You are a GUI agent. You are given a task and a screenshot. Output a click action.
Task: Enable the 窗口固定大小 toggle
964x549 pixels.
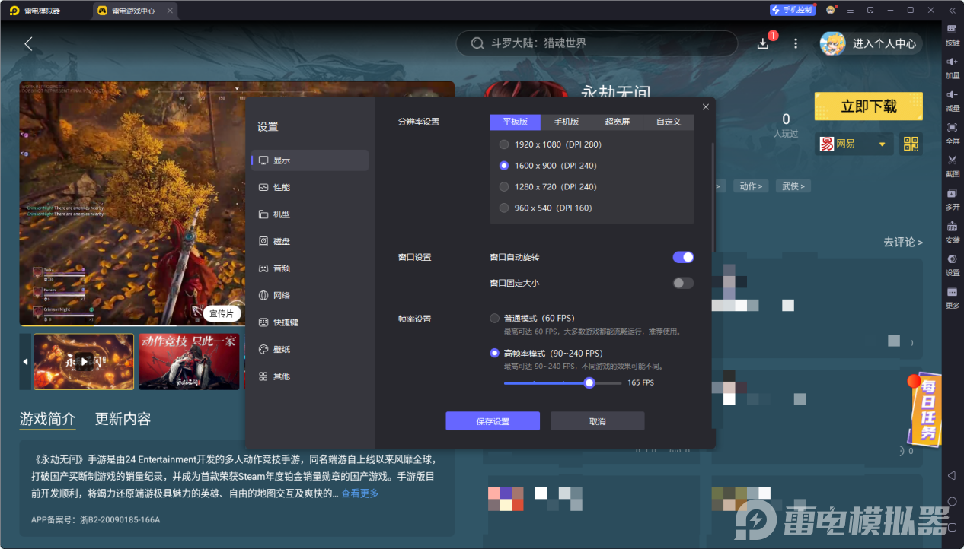click(x=683, y=283)
